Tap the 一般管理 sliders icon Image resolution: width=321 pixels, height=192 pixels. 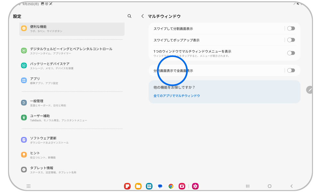pyautogui.click(x=24, y=103)
